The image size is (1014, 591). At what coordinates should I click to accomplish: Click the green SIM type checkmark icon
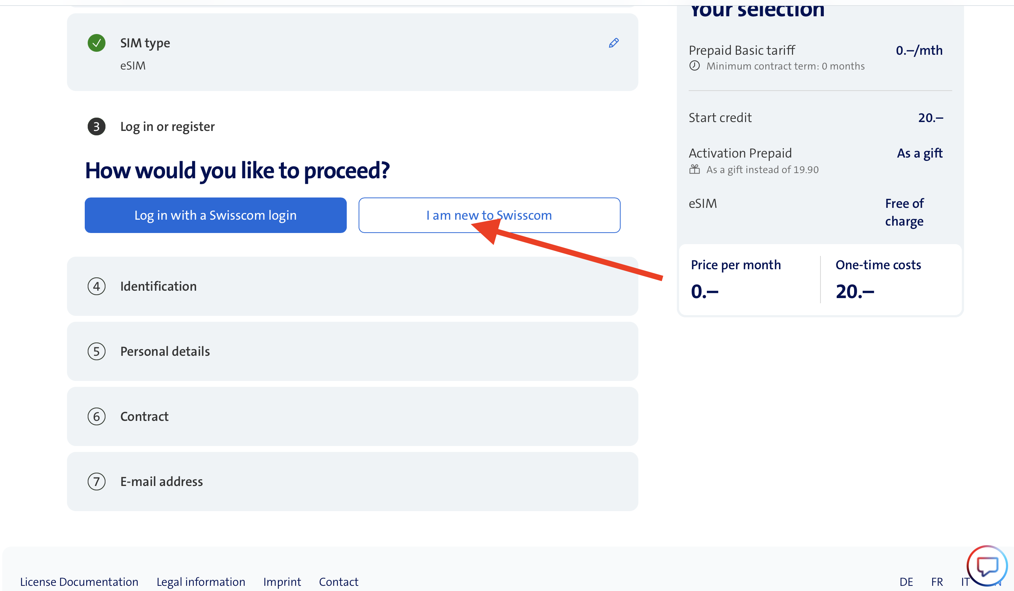(x=97, y=43)
